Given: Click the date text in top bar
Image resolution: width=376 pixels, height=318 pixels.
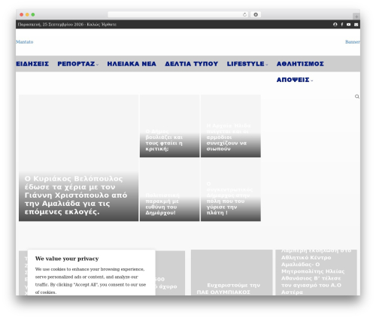Looking at the screenshot, I should pyautogui.click(x=50, y=24).
